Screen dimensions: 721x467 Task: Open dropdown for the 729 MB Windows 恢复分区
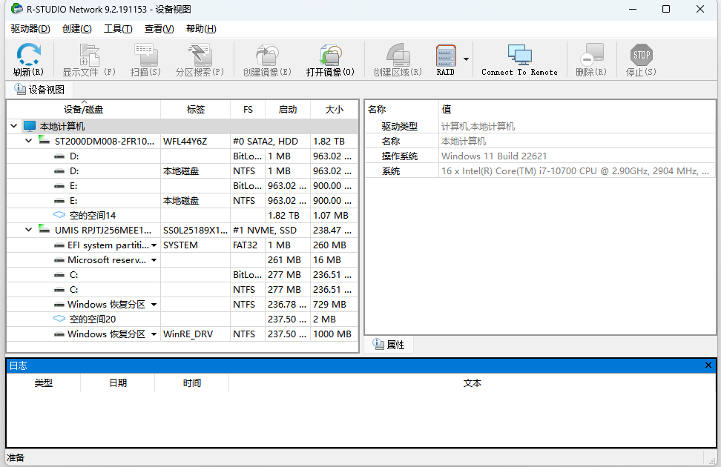coord(154,305)
